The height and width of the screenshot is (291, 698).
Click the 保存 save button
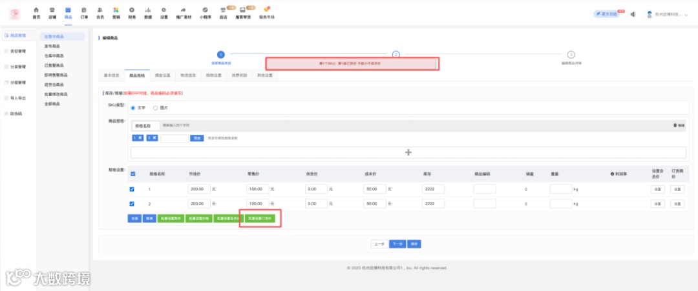tap(414, 244)
